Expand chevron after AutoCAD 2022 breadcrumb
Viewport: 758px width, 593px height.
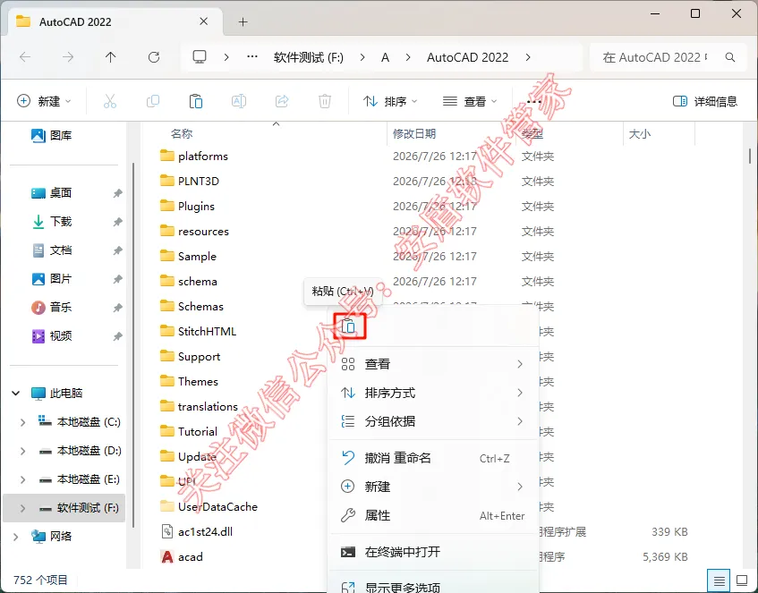(528, 57)
